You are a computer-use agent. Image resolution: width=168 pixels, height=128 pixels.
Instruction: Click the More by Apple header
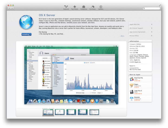140,74
